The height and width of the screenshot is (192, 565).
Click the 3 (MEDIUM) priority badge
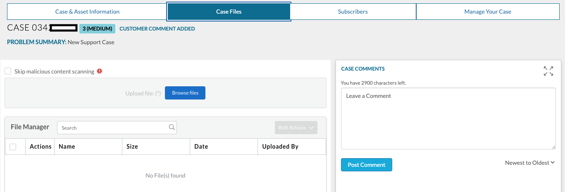97,28
